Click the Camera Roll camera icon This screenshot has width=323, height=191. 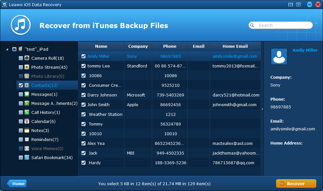point(27,58)
